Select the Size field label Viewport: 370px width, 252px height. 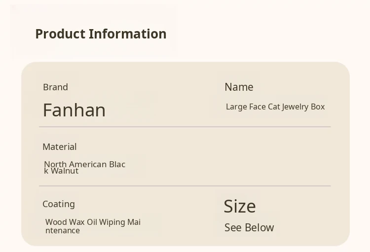(240, 206)
